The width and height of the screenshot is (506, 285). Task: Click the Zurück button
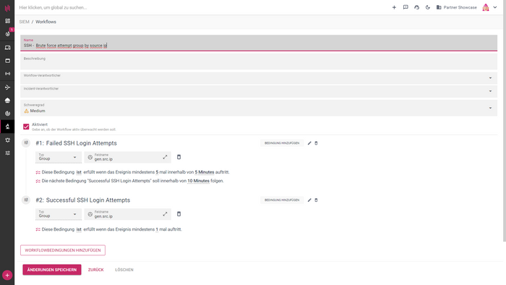coord(96,270)
